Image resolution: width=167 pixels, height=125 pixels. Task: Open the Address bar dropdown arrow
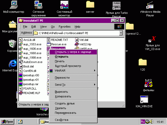click(x=121, y=33)
